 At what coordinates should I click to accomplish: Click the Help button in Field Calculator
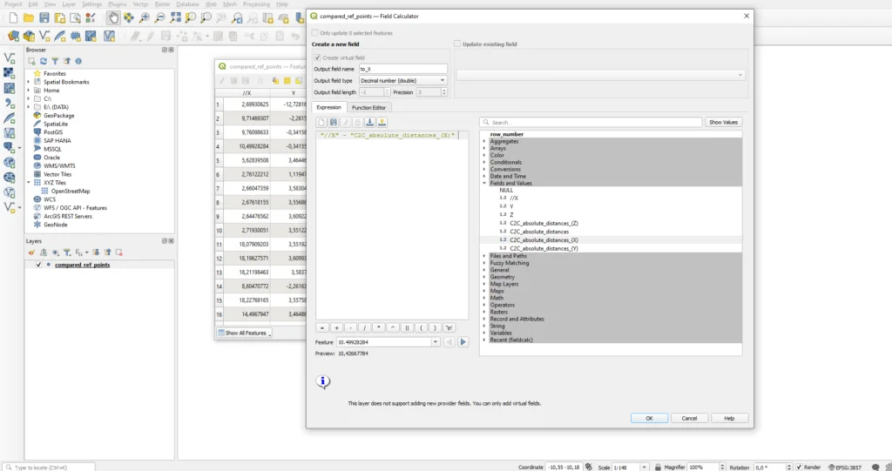pos(729,418)
